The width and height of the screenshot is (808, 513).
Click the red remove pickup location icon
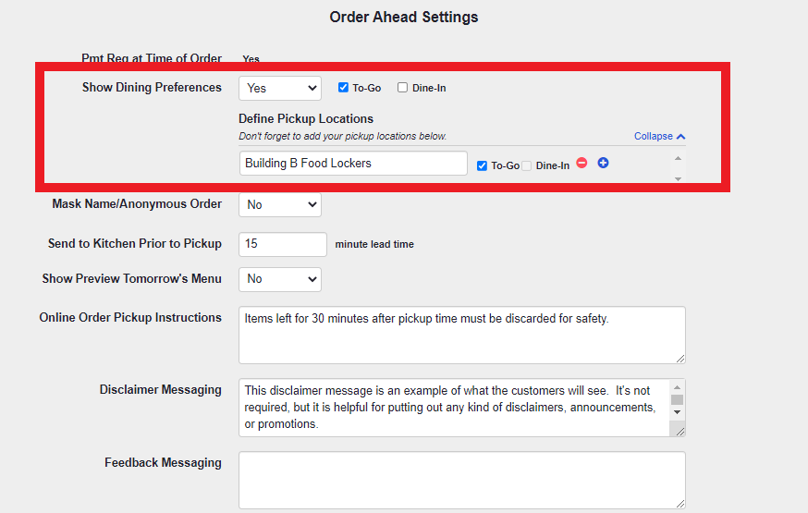(x=582, y=164)
